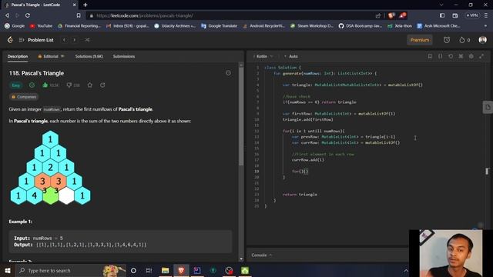Bookmark this page icon
Viewport: 493px width, 277px height.
tap(79, 15)
